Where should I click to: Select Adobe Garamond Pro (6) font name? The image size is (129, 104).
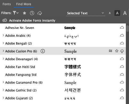click(24, 83)
